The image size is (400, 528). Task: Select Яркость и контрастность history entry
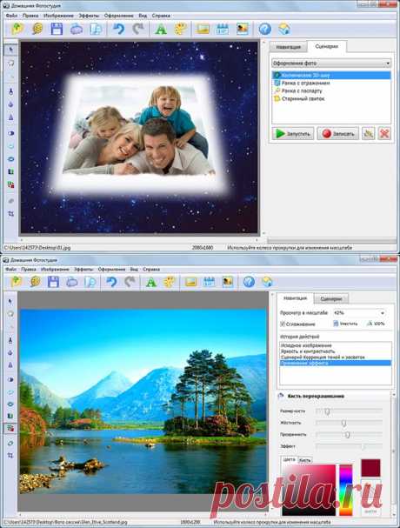point(336,351)
